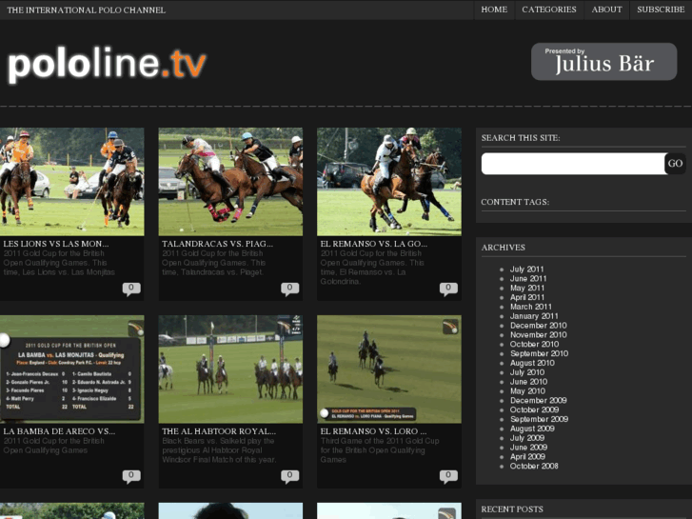692x519 pixels.
Task: Open September 2009 archive
Action: click(x=540, y=419)
